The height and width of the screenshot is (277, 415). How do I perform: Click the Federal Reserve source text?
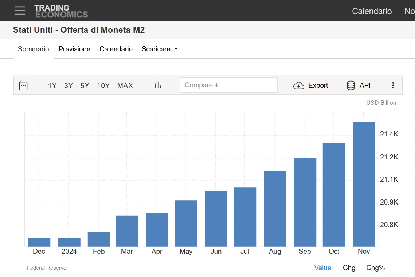point(47,268)
